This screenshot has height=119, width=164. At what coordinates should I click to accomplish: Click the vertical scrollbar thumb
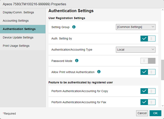[163, 70]
